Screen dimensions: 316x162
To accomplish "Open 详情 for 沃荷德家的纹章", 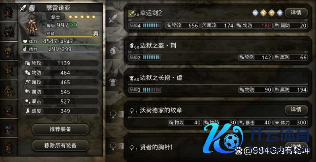I will tap(296, 109).
